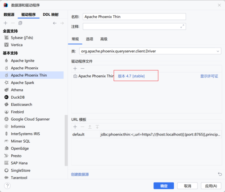Screen dimensions: 225x192
Task: Add a driver file with plus icon
Action: pos(75,69)
